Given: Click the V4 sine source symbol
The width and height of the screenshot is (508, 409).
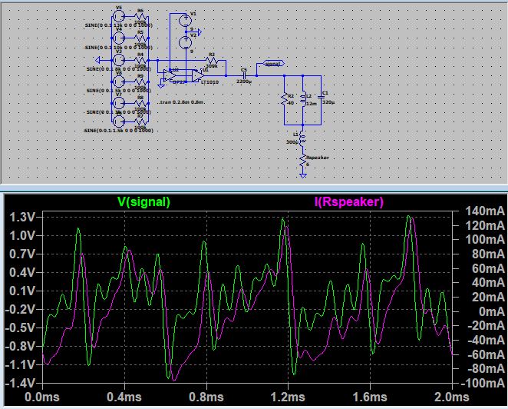Looking at the screenshot, I should pyautogui.click(x=119, y=38).
